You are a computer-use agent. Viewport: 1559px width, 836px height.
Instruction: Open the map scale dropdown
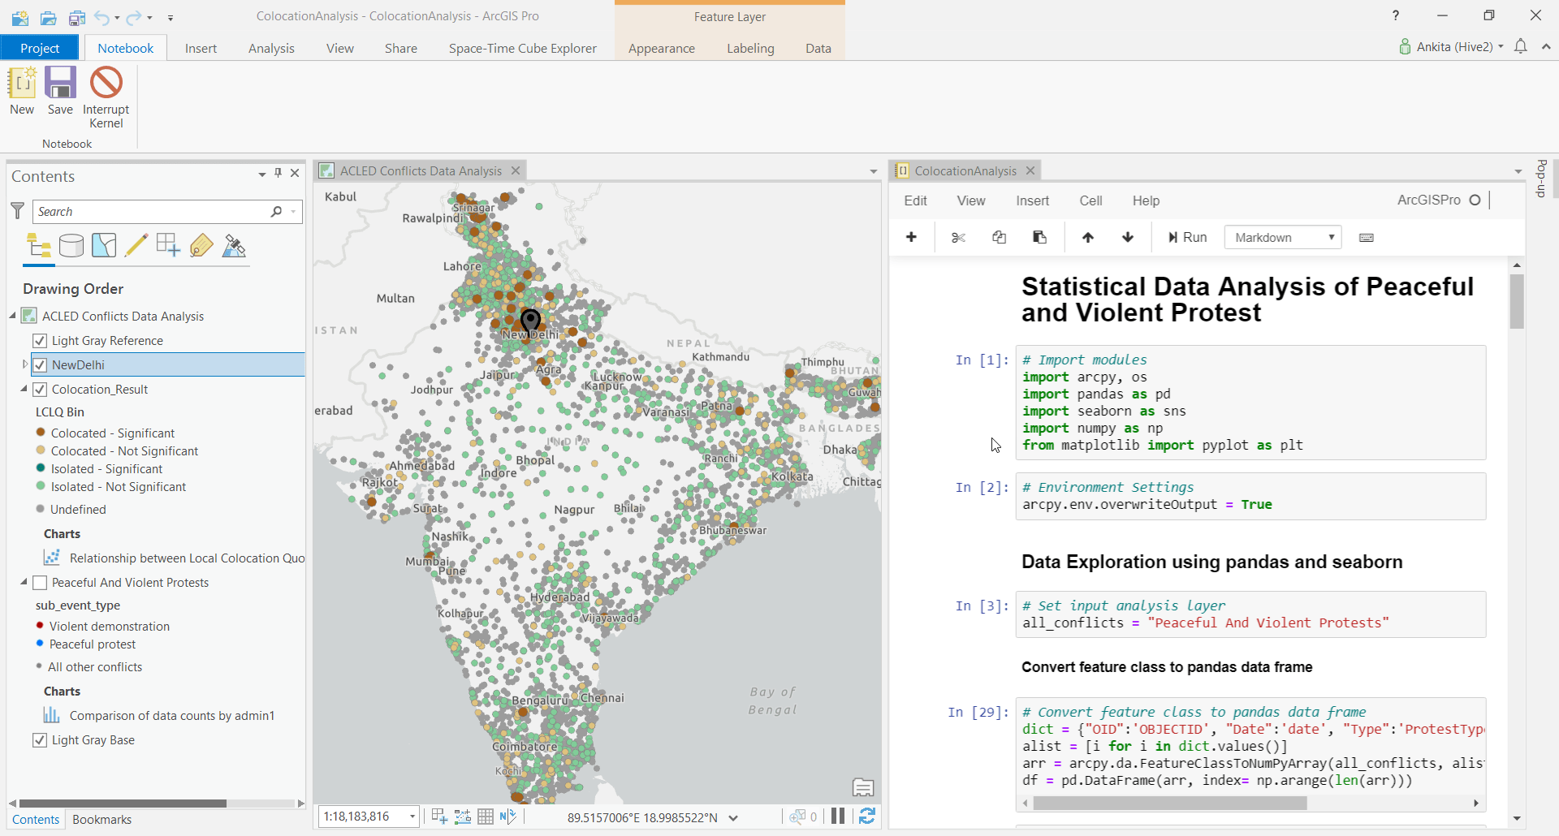pos(411,817)
